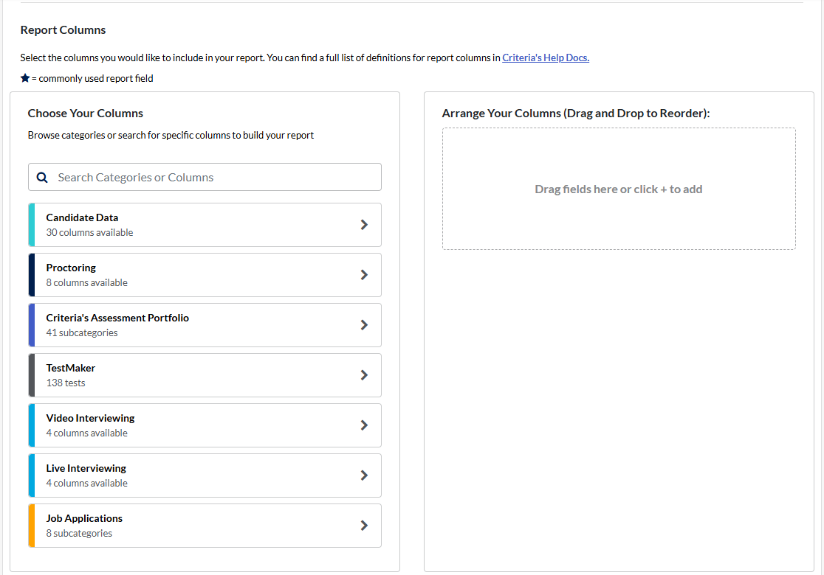This screenshot has width=824, height=575.
Task: Click the orange Job Applications color bar
Action: [x=32, y=526]
